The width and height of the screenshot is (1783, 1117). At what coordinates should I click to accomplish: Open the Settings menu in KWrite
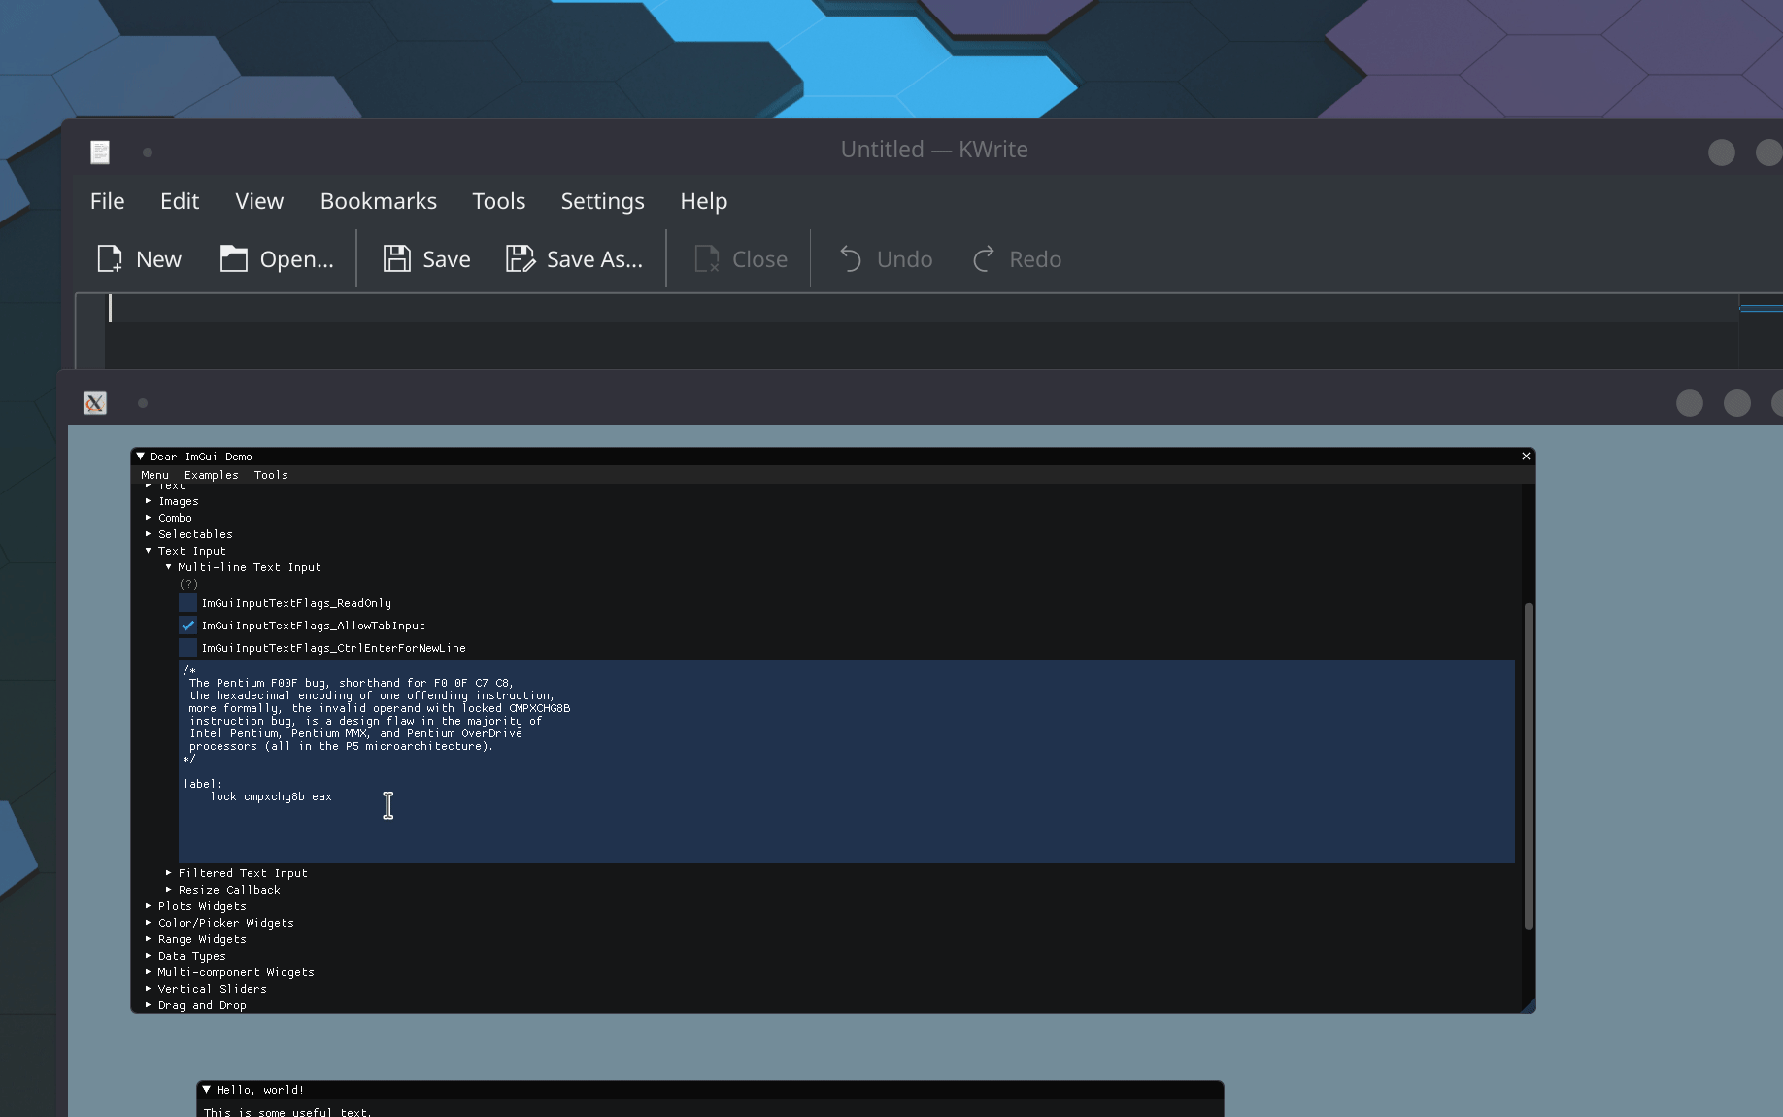(603, 201)
